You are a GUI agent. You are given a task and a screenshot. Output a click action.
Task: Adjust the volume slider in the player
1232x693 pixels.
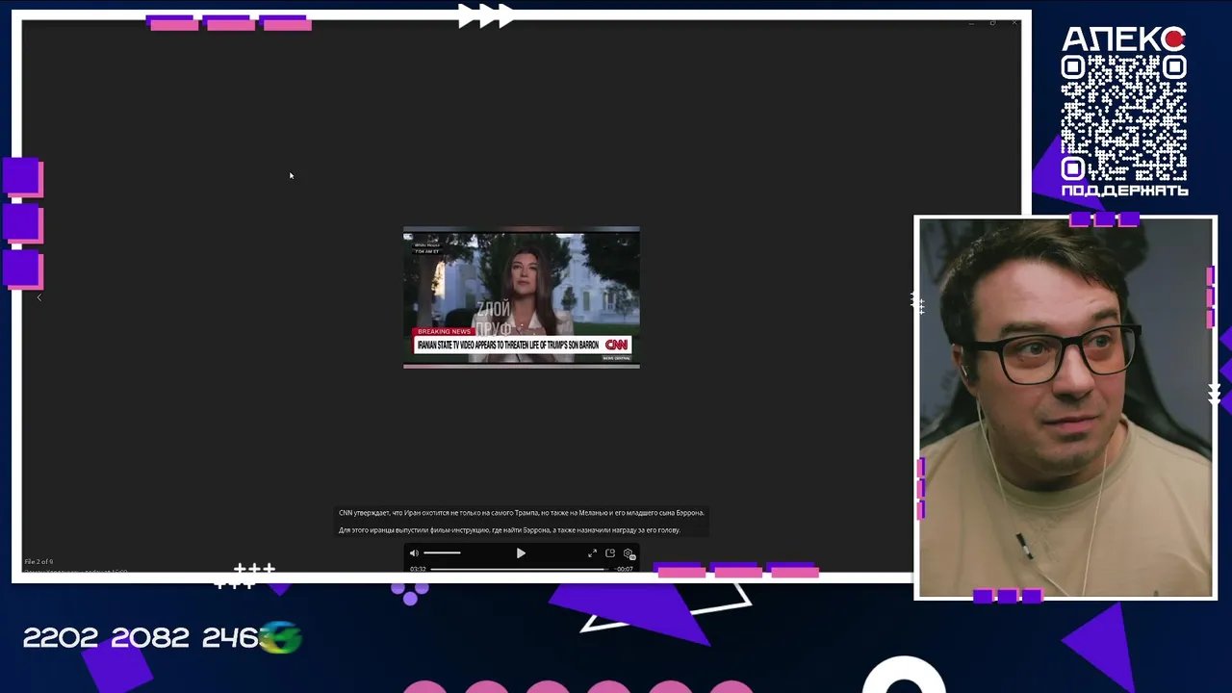(442, 553)
